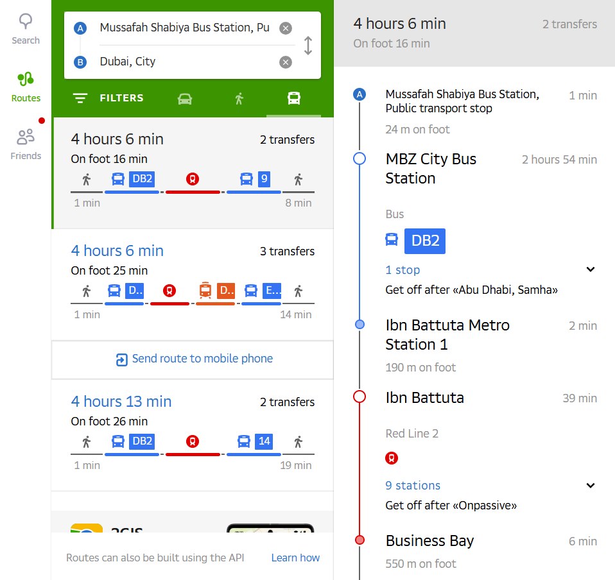Open route FILTERS
The image size is (615, 580).
coord(108,98)
